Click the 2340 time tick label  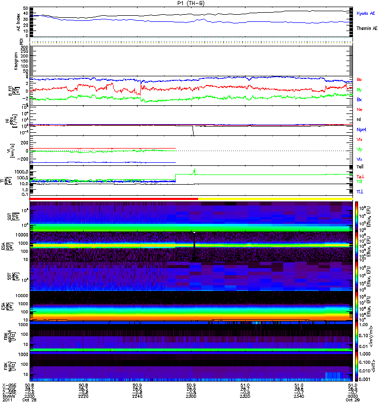[299, 396]
